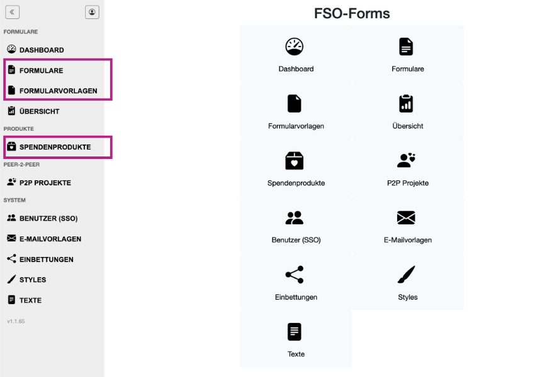Image resolution: width=535 pixels, height=377 pixels.
Task: Select the Einbettungen share icon
Action: pos(296,273)
